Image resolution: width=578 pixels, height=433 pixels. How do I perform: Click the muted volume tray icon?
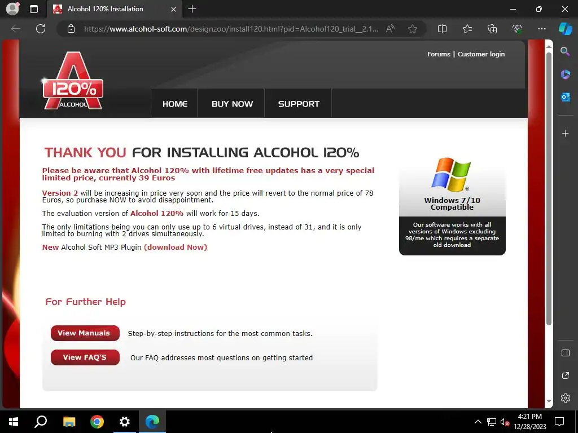coord(505,422)
